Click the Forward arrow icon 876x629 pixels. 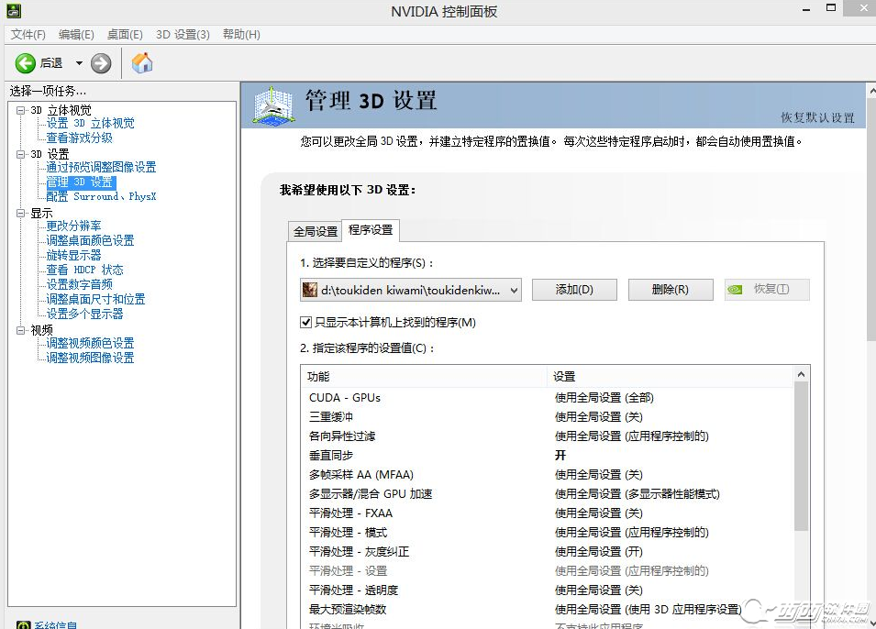(x=101, y=63)
